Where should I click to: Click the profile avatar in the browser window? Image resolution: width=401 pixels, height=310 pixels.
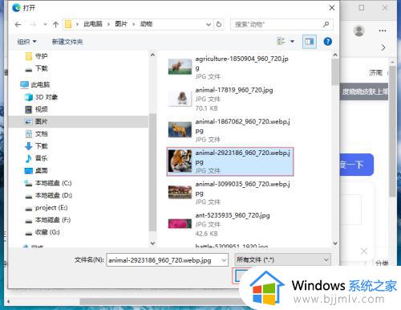358,31
